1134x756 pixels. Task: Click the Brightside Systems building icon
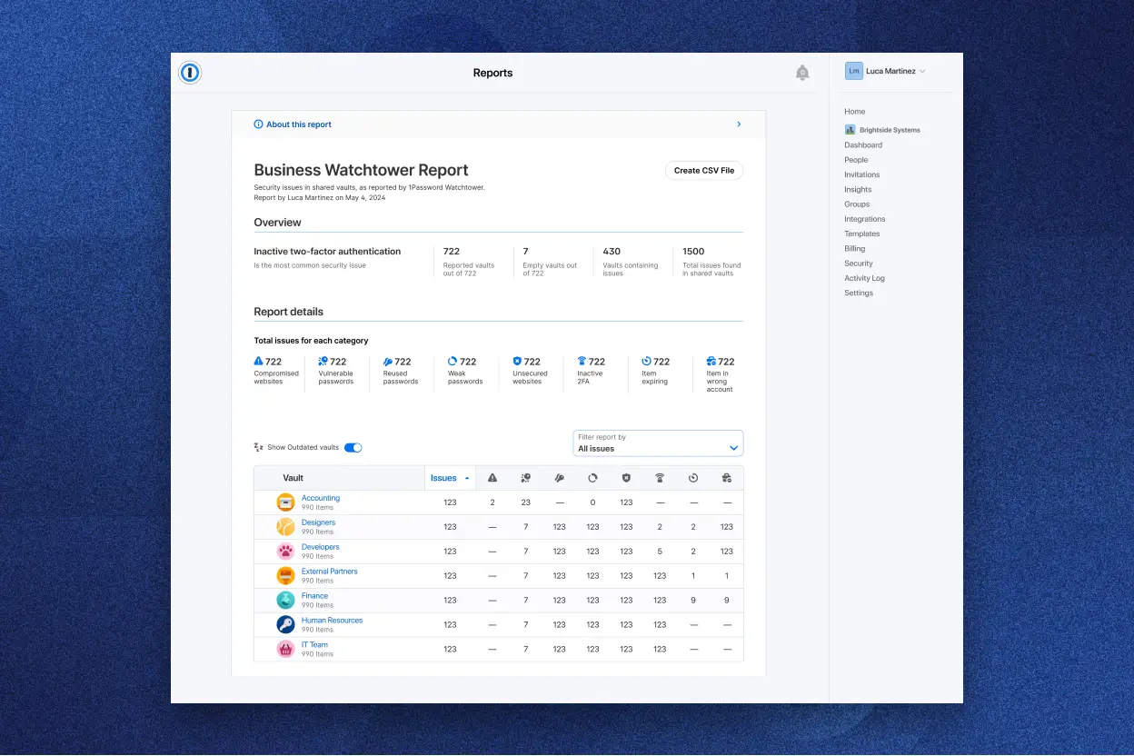click(850, 130)
